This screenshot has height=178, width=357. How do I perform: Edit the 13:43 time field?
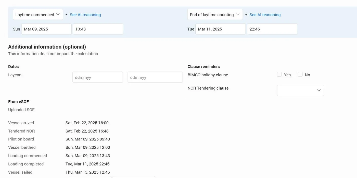click(98, 29)
